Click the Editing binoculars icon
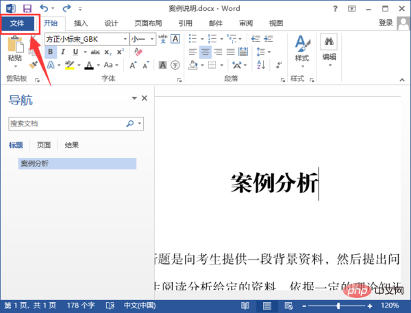This screenshot has width=411, height=313. point(329,42)
